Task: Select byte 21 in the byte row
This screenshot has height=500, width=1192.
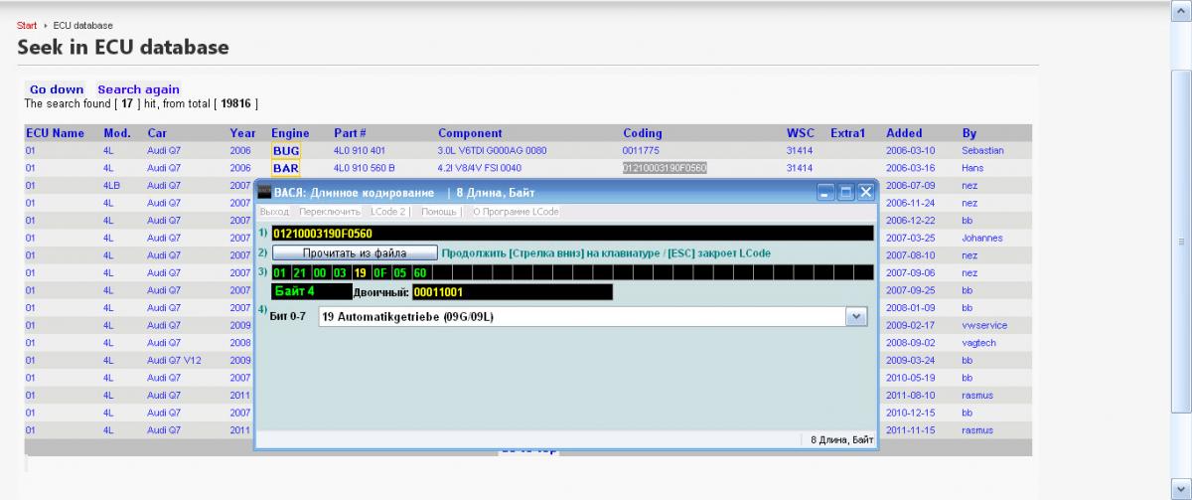Action: click(x=300, y=272)
